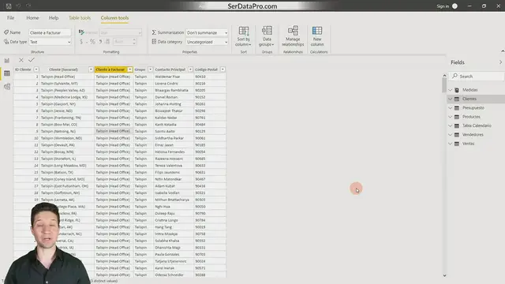
Task: Click the Redo arrow in title bar
Action: click(28, 6)
